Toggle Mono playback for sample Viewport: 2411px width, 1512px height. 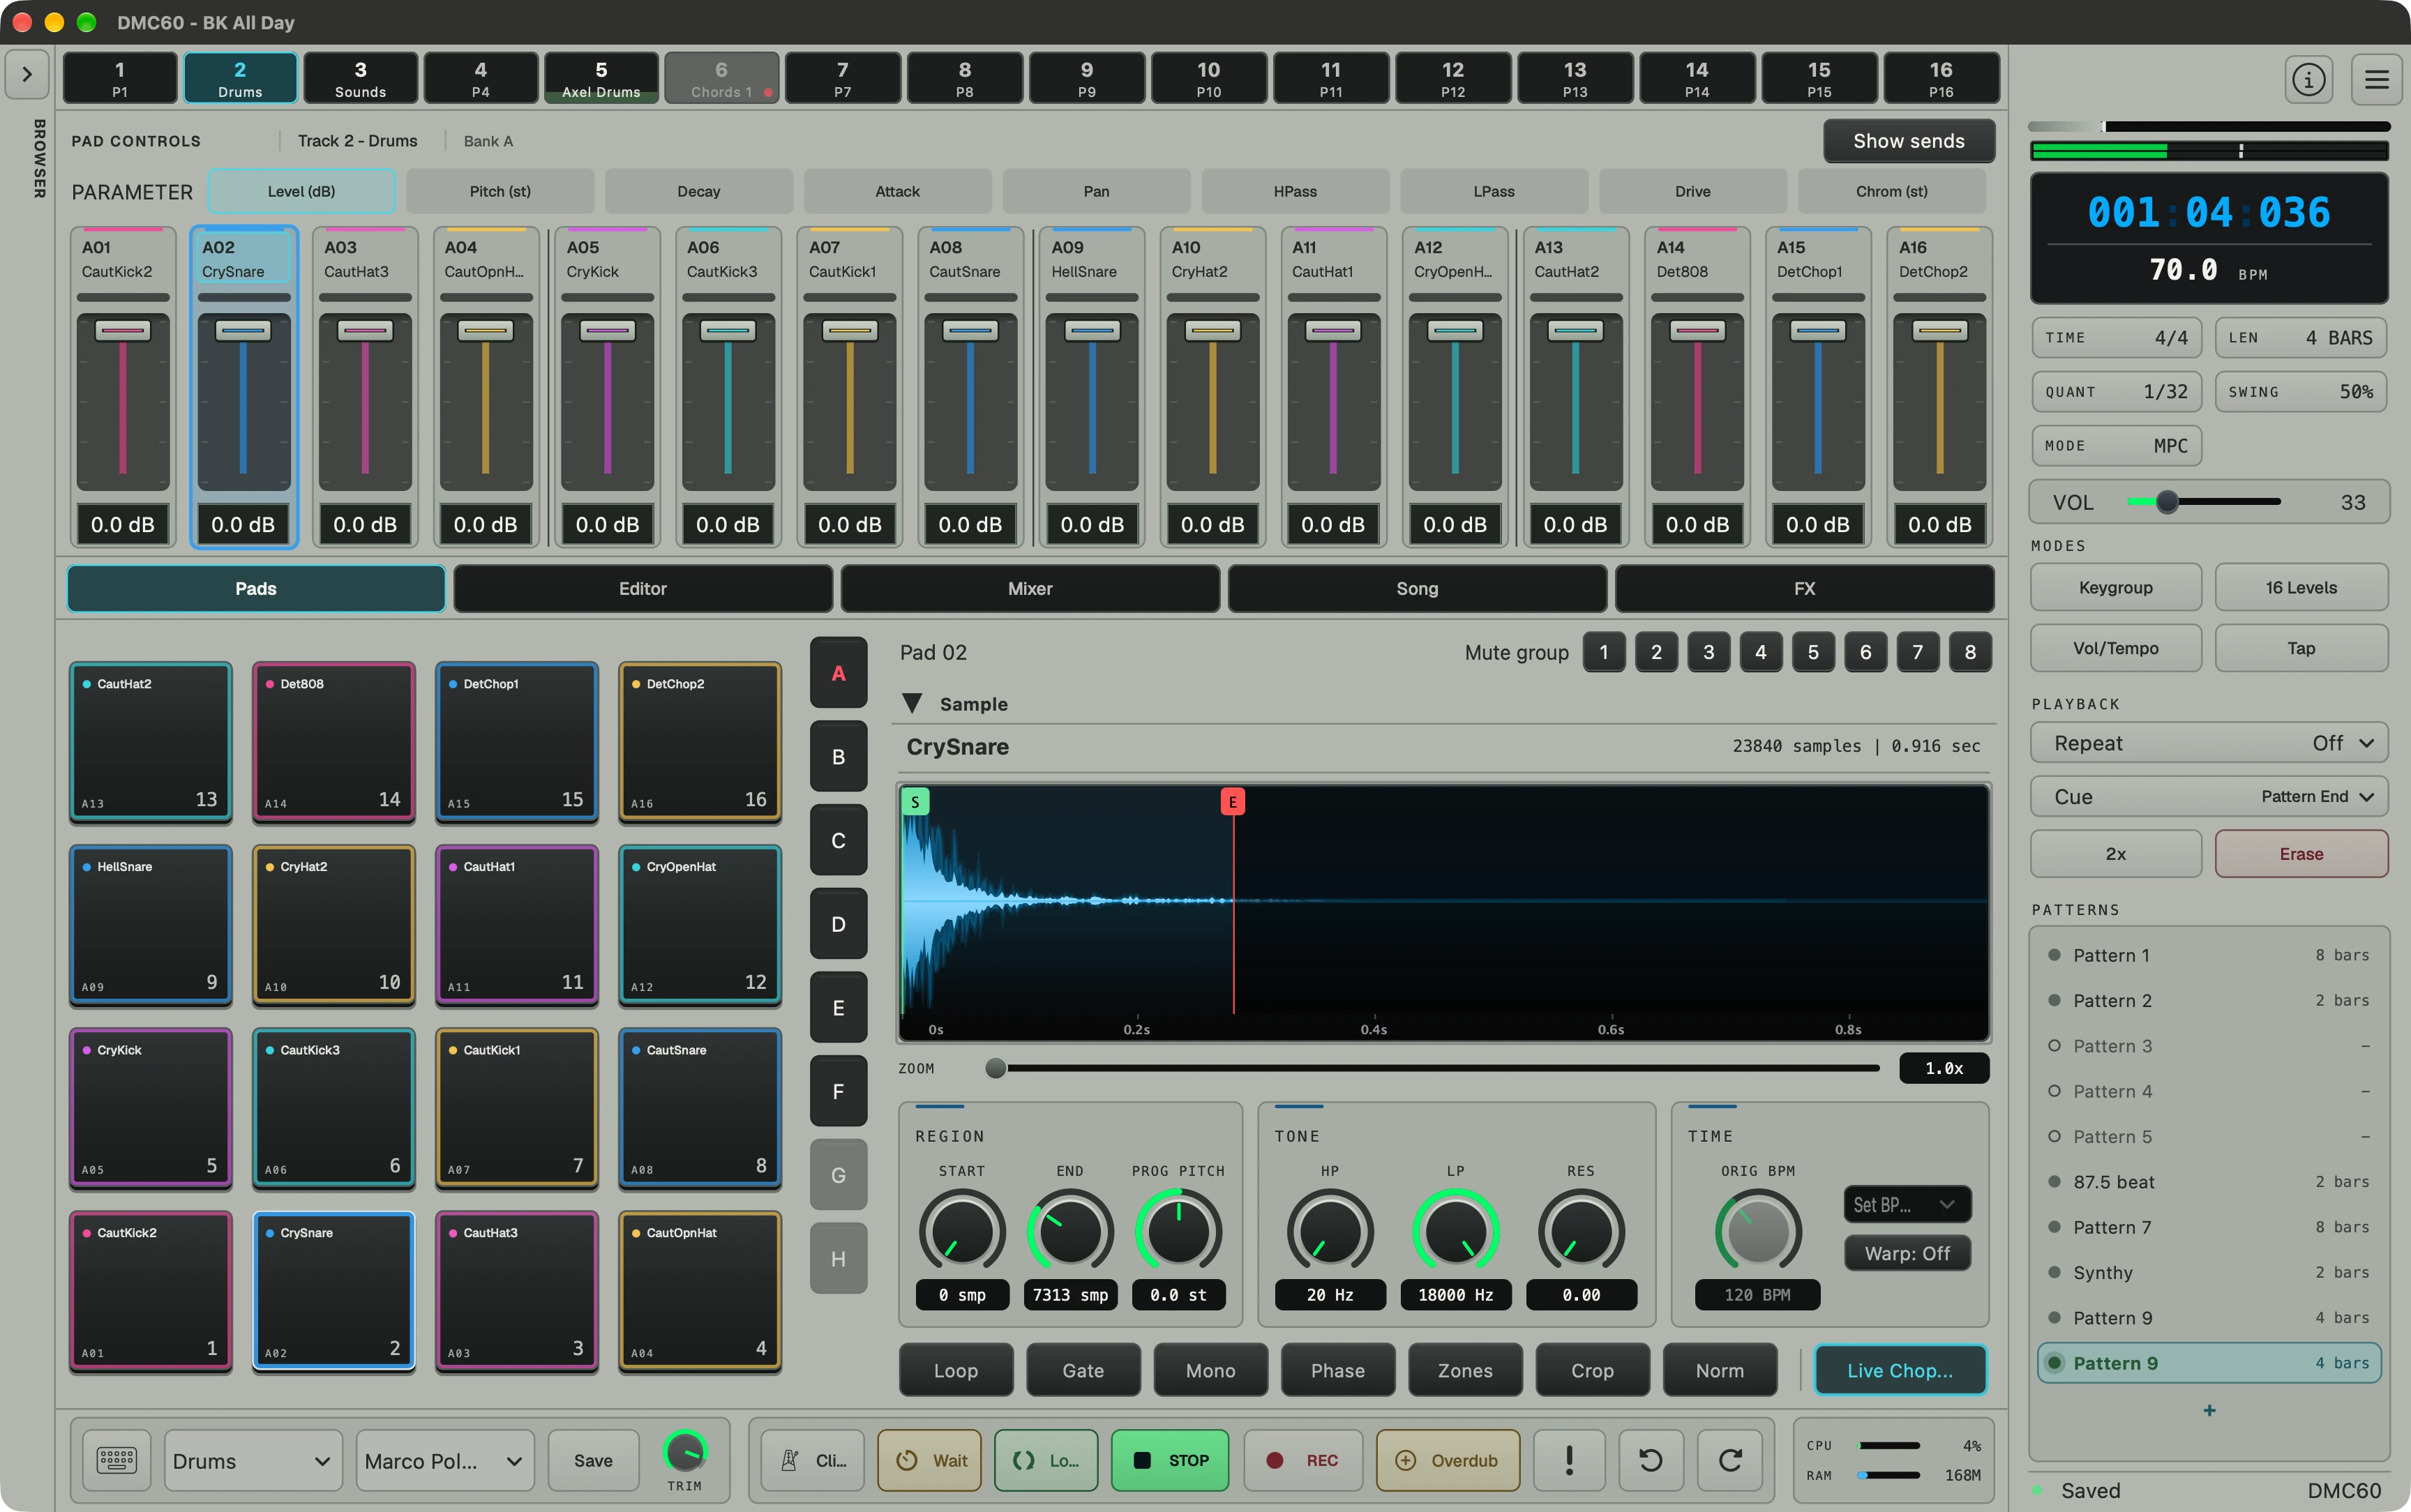tap(1210, 1370)
